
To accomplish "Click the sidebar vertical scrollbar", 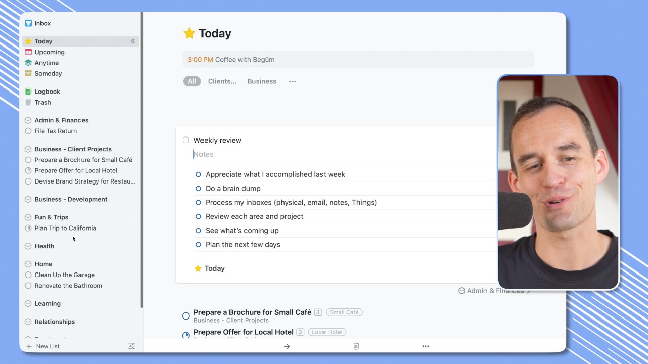I will coord(142,160).
